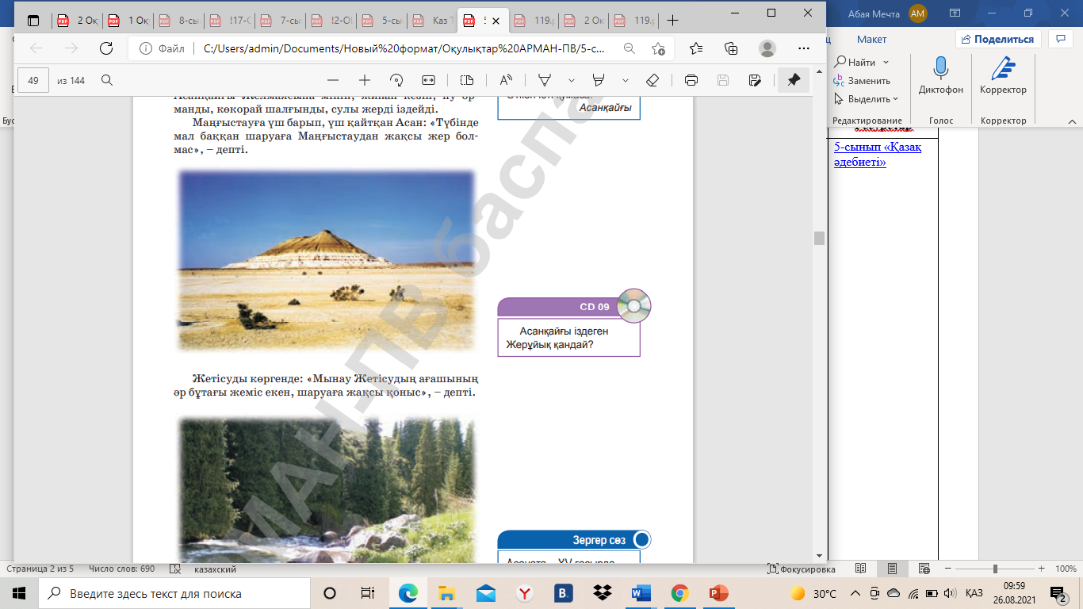The image size is (1083, 609).
Task: Switch Word to Print Layout view
Action: (x=893, y=569)
